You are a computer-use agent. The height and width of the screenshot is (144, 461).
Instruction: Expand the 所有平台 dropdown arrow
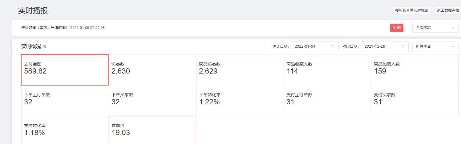(453, 46)
